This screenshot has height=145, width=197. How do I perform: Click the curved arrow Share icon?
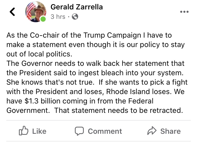pos(152,131)
